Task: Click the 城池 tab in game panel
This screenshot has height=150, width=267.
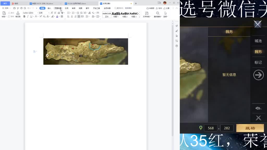Action: pos(258,41)
